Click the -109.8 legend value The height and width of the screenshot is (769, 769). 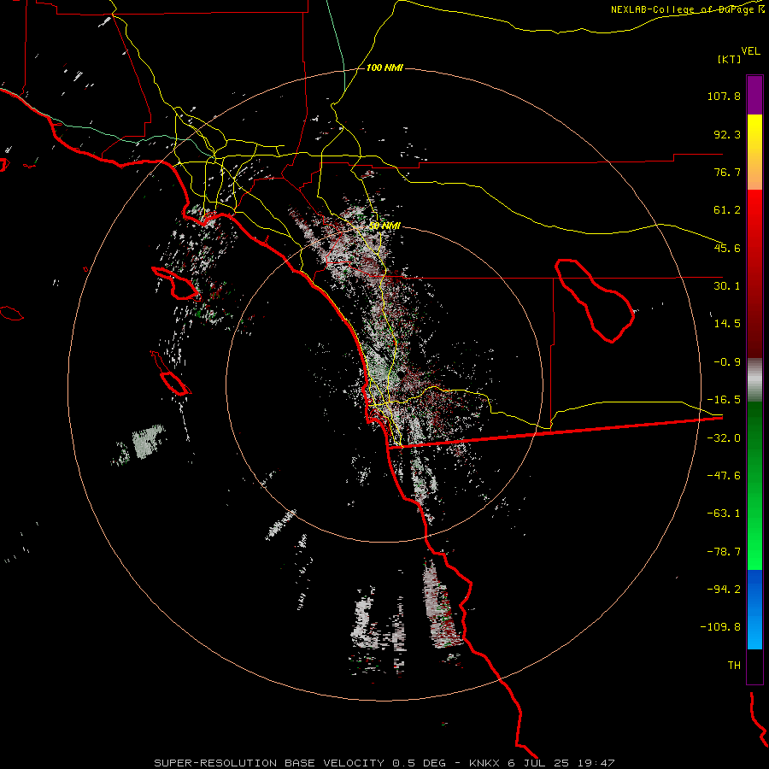721,627
